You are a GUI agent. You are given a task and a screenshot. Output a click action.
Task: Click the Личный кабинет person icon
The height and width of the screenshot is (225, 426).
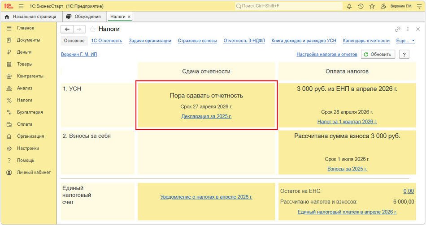9,172
